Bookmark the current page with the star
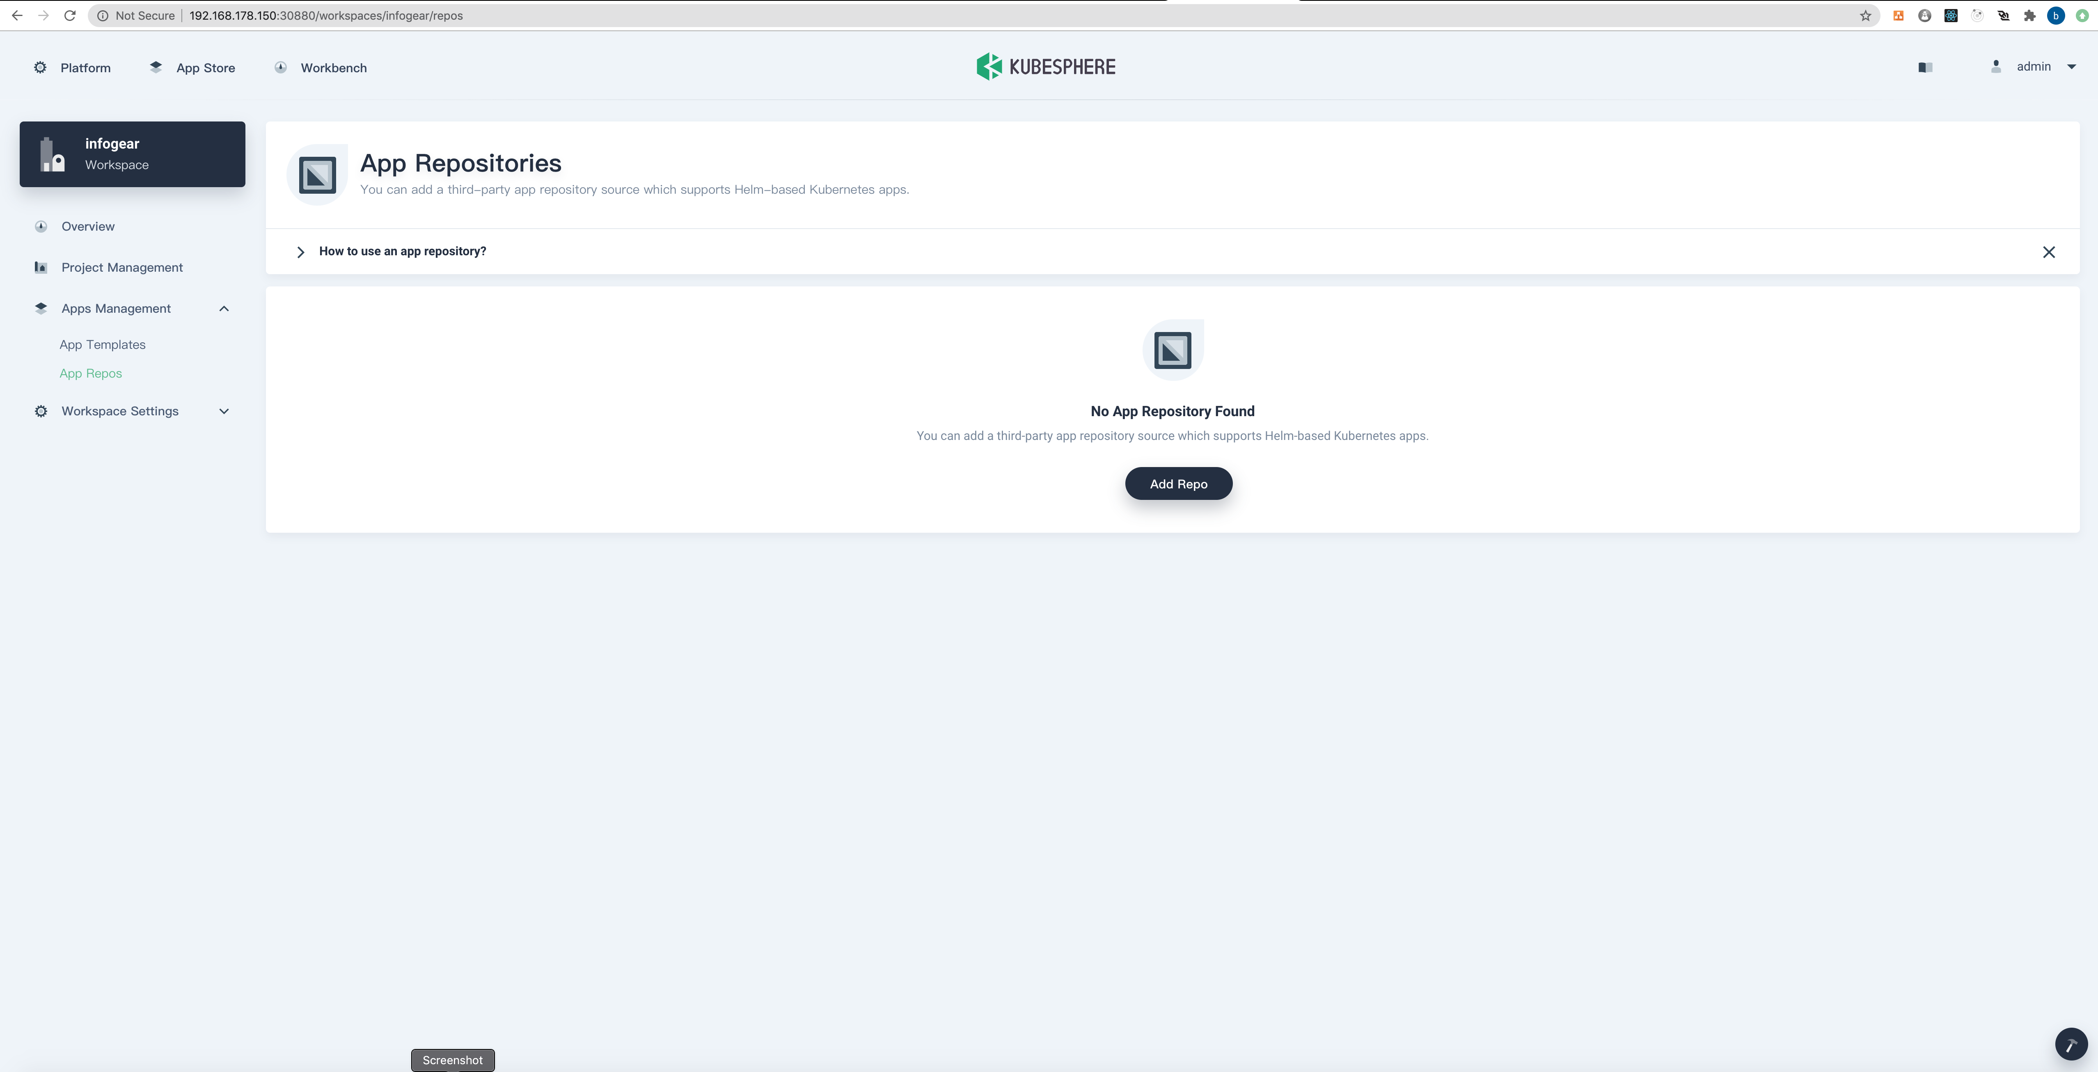The width and height of the screenshot is (2098, 1072). click(1864, 15)
